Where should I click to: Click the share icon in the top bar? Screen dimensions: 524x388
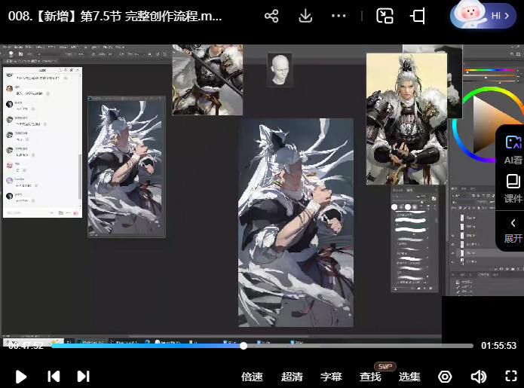(272, 16)
